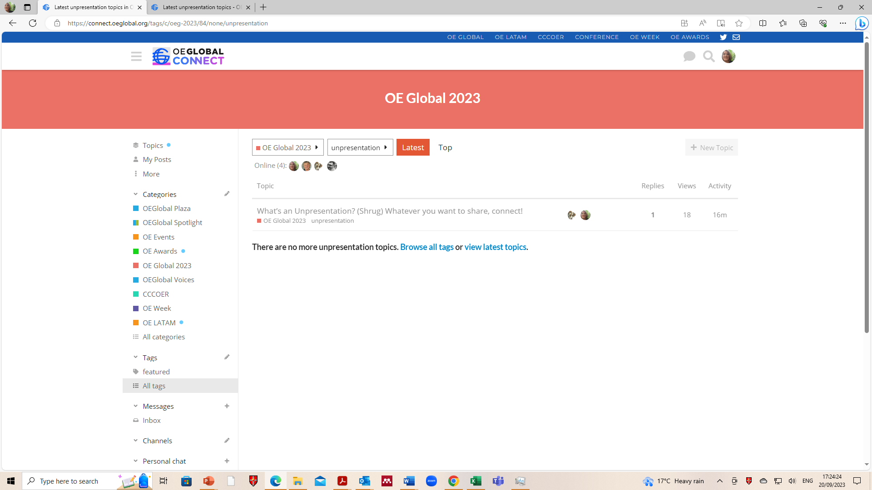Follow the Browse all tags link
This screenshot has width=872, height=490.
(427, 247)
